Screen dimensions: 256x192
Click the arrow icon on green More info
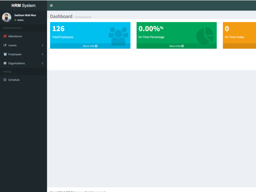[183, 46]
